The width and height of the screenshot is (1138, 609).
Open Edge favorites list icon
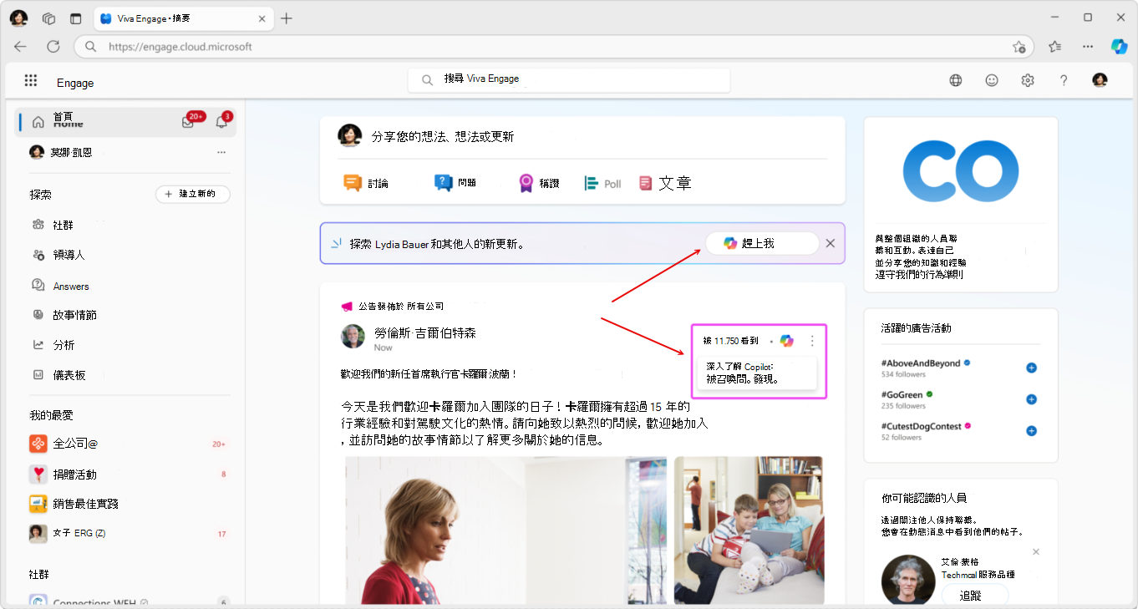1054,47
